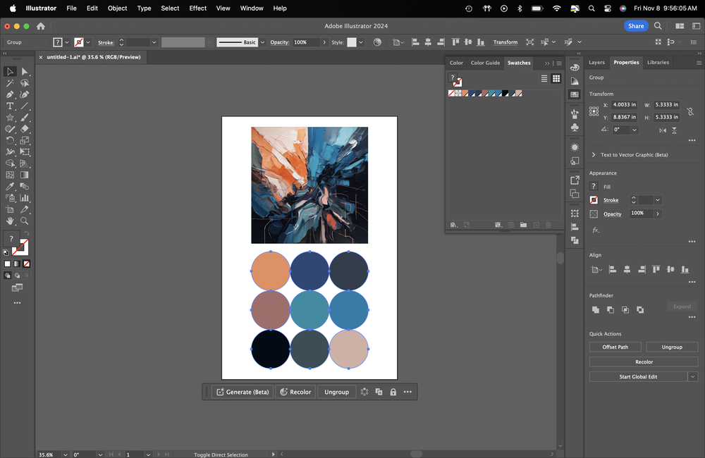Expand the Text to Vector Graphic section
The width and height of the screenshot is (705, 458).
594,155
